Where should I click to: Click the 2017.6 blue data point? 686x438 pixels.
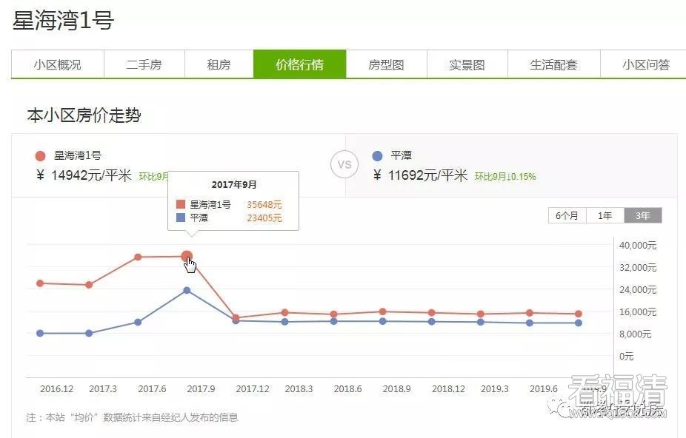[x=138, y=322]
